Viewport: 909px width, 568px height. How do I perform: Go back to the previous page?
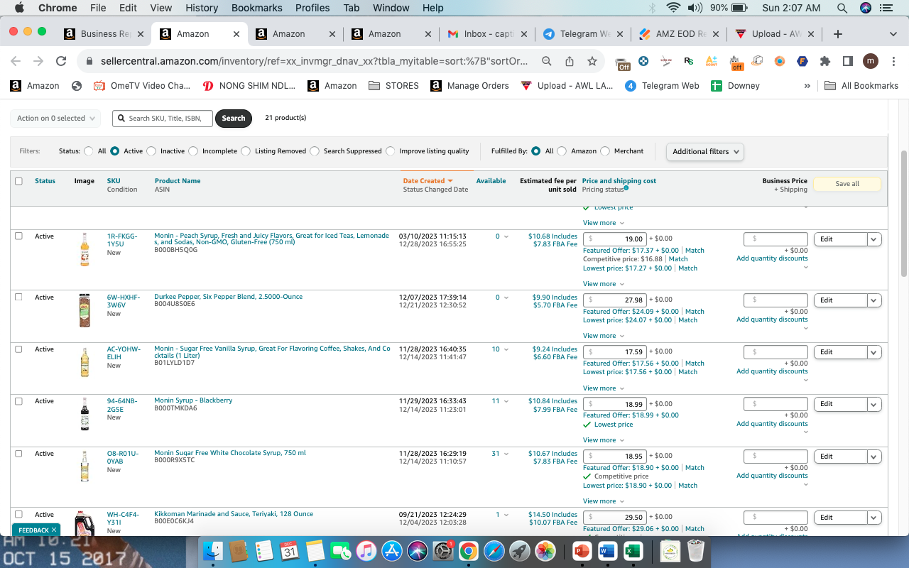coord(16,61)
